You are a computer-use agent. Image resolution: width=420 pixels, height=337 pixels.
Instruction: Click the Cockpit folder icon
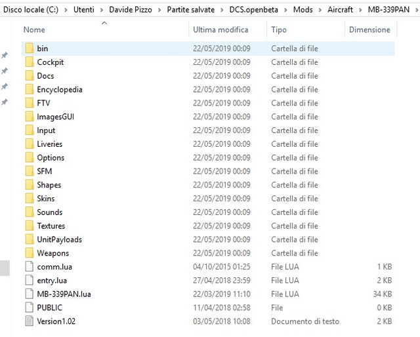pos(30,62)
